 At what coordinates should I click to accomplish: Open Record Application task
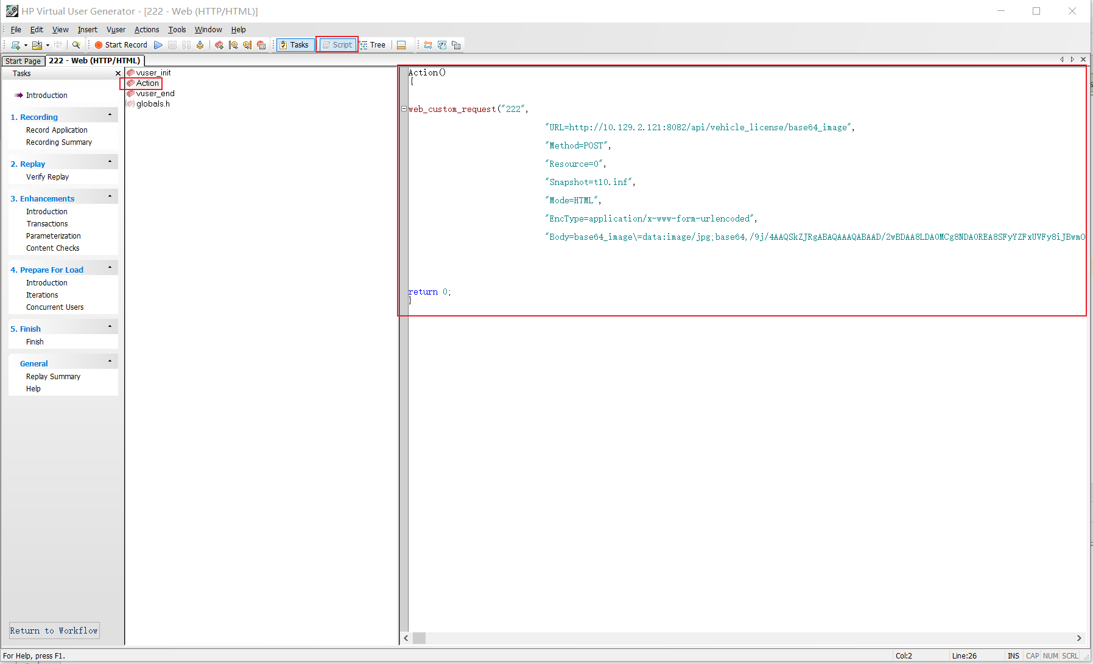tap(57, 130)
